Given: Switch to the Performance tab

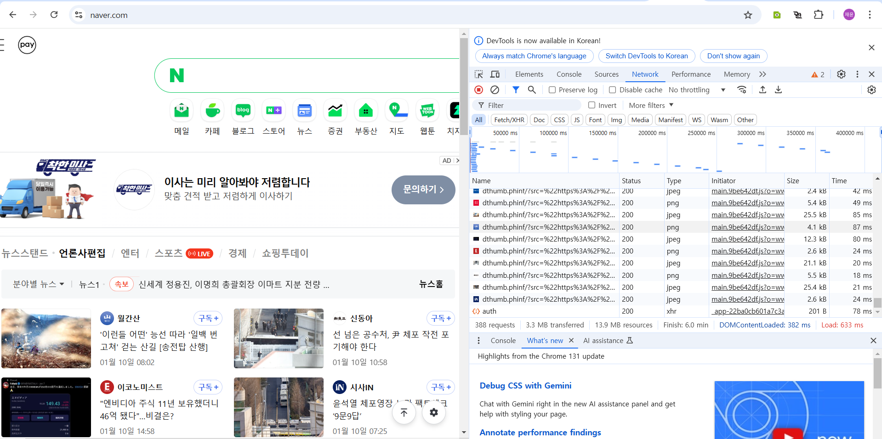Looking at the screenshot, I should coord(691,74).
